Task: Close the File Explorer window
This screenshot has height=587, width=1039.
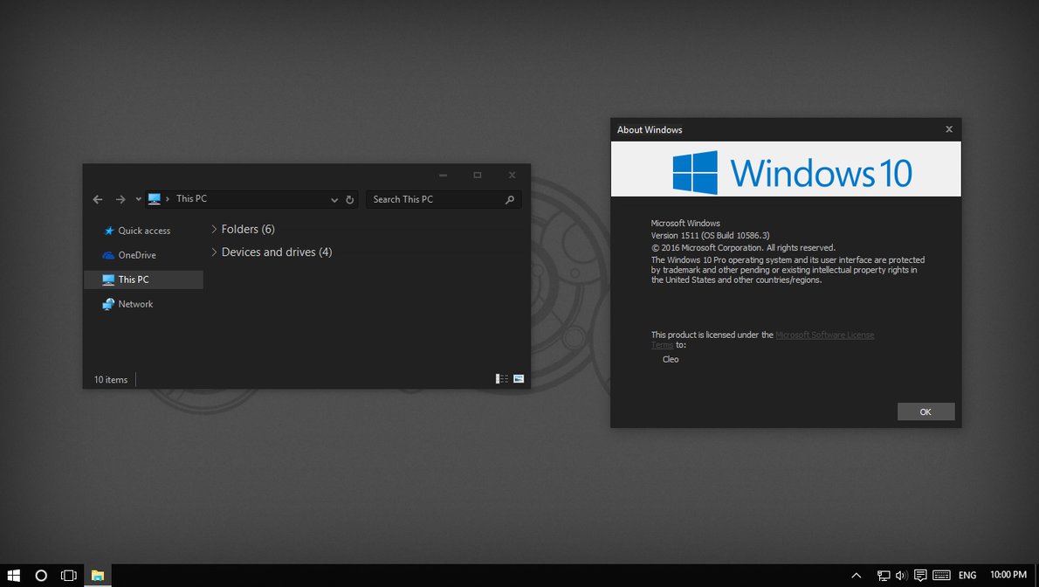Action: [513, 175]
